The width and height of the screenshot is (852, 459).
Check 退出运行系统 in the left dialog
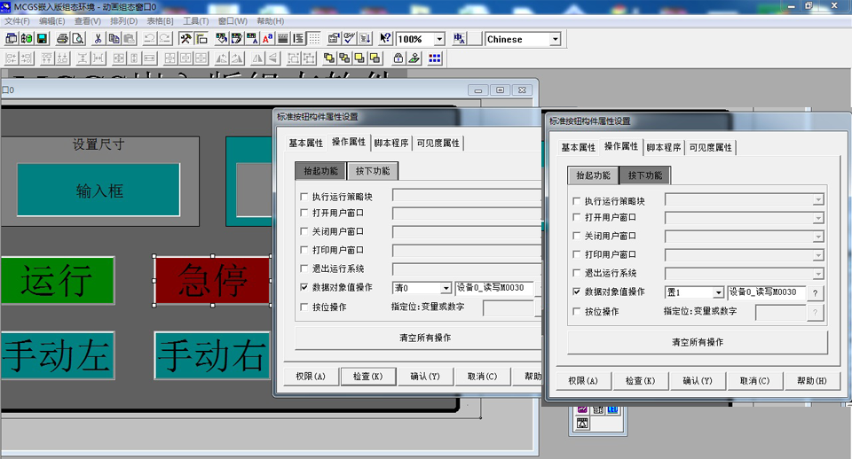[x=305, y=268]
